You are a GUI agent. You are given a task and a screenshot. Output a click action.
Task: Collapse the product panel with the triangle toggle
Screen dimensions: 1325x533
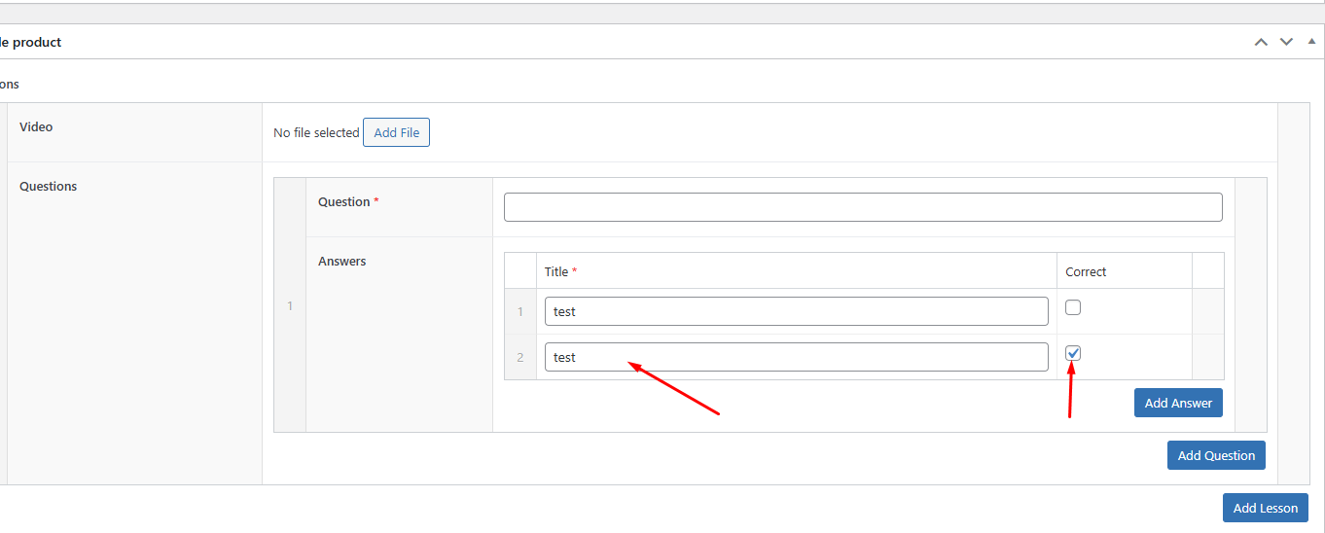1311,42
